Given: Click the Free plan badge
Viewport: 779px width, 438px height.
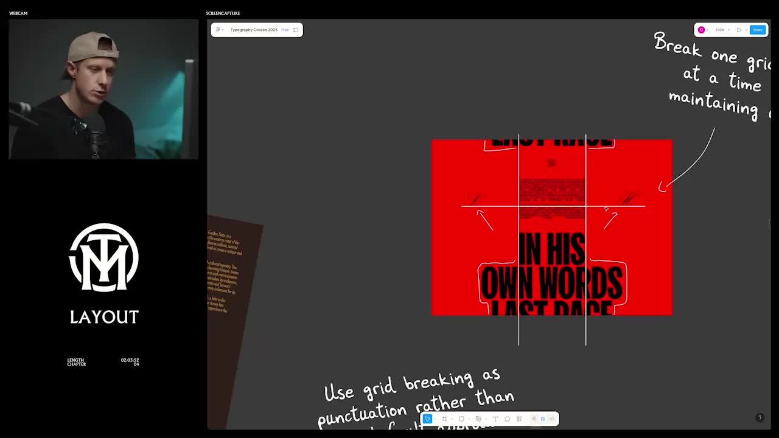Looking at the screenshot, I should point(285,30).
